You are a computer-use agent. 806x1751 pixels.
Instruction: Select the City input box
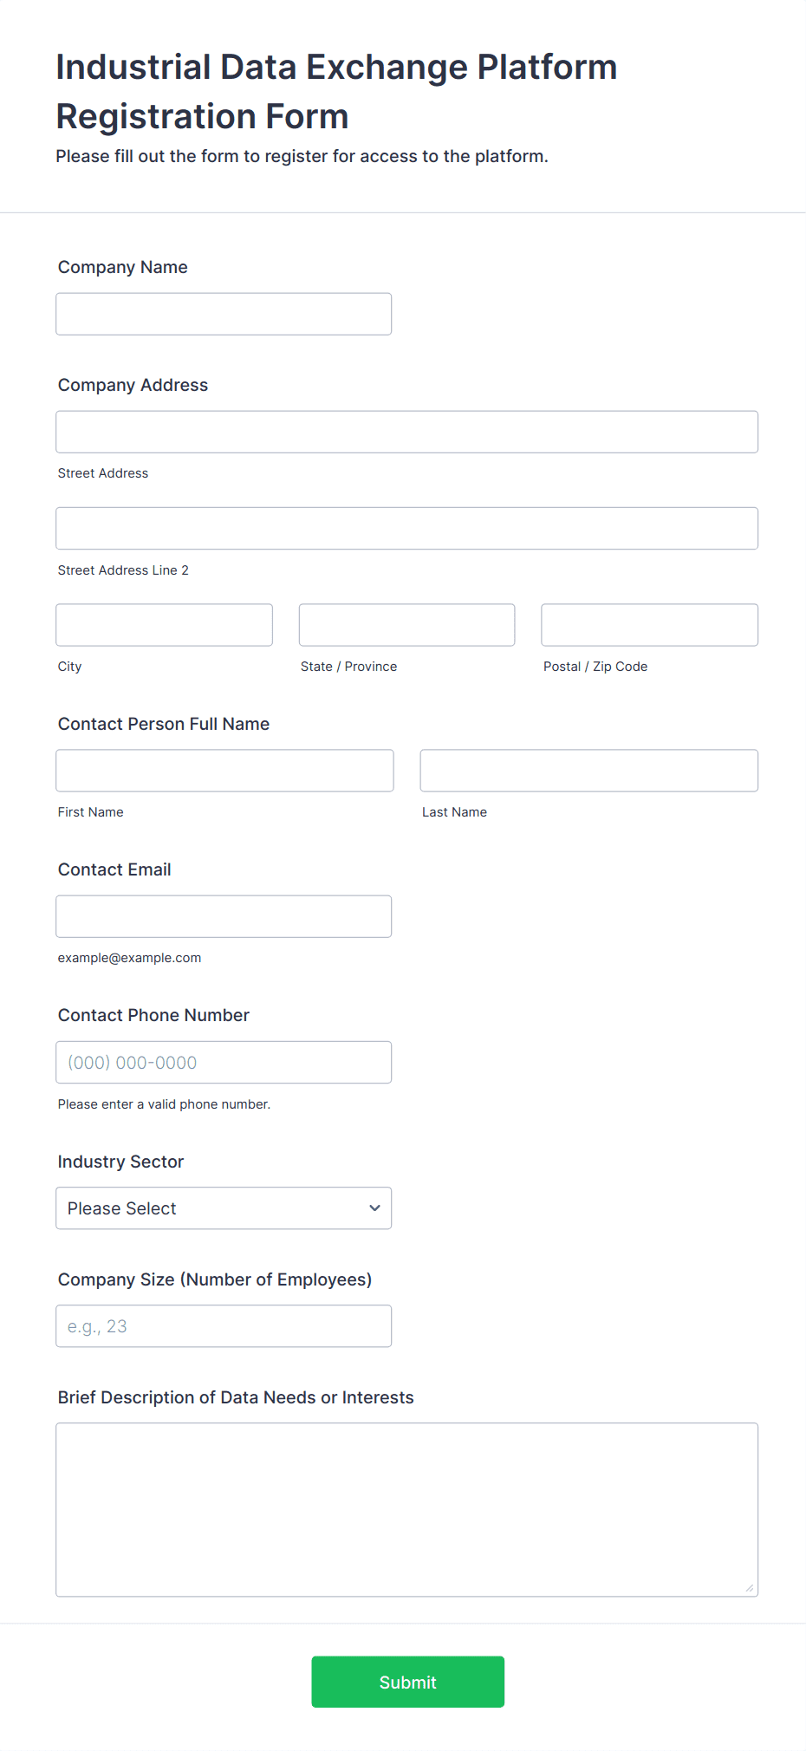tap(164, 625)
